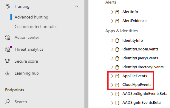Click the CloudAppEvents table cylinder icon
This screenshot has height=108, width=170.
tap(117, 85)
